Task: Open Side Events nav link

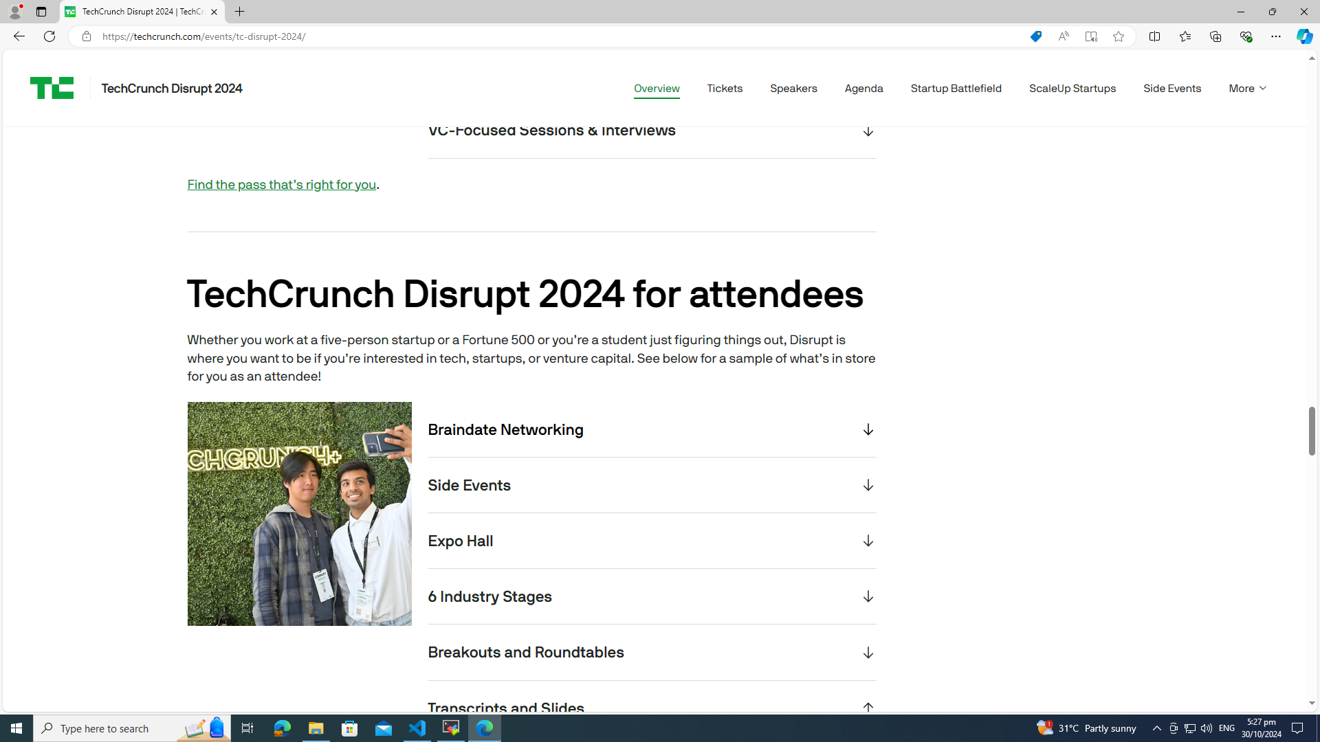Action: (1171, 88)
